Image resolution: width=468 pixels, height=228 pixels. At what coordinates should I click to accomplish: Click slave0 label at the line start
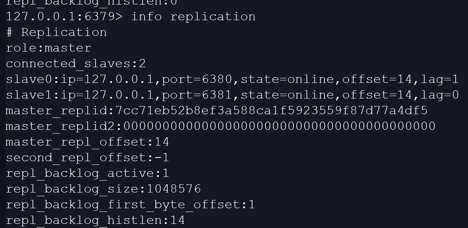(x=29, y=80)
